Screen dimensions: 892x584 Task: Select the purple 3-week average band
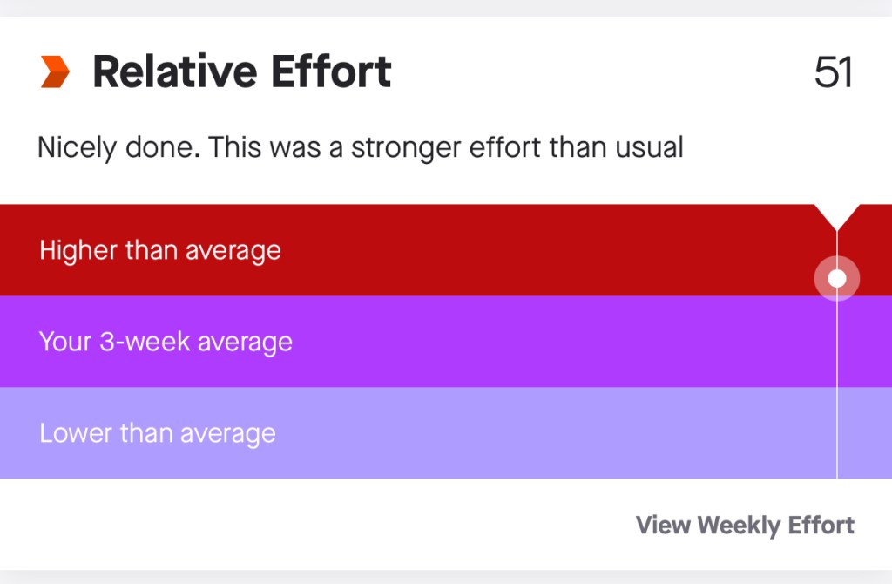pyautogui.click(x=523, y=342)
